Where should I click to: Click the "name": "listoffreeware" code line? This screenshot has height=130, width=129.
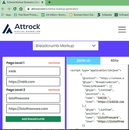point(103,117)
